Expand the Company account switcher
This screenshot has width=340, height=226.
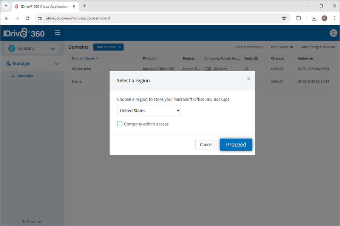(x=53, y=48)
